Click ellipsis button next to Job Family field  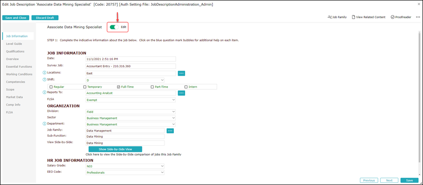coord(170,131)
